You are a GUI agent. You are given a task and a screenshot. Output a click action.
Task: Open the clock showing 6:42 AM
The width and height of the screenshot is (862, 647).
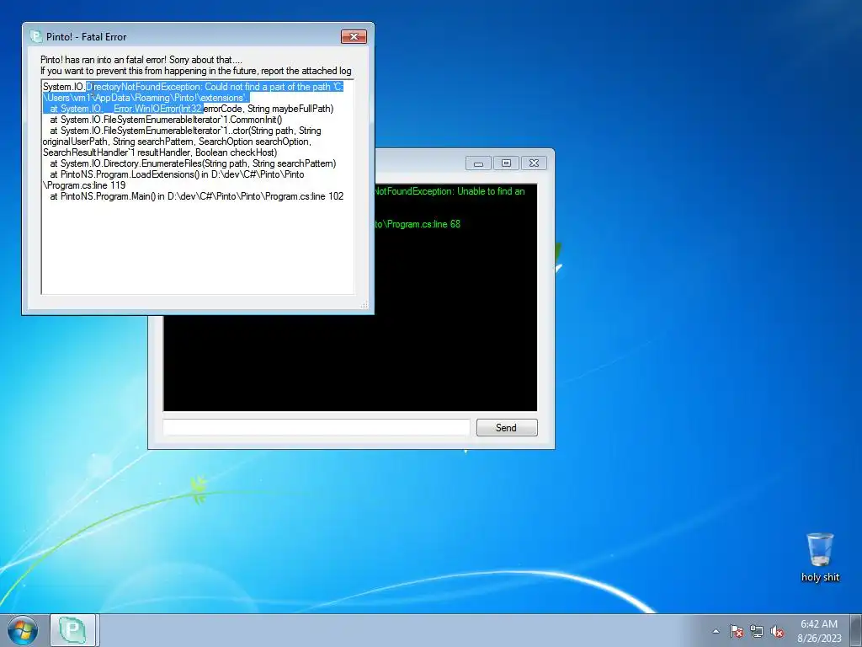tap(819, 624)
